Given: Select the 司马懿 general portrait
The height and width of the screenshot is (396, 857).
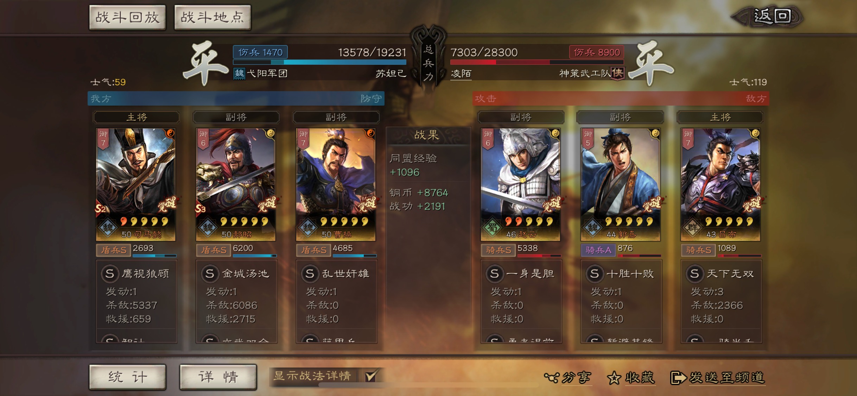Looking at the screenshot, I should pyautogui.click(x=136, y=184).
